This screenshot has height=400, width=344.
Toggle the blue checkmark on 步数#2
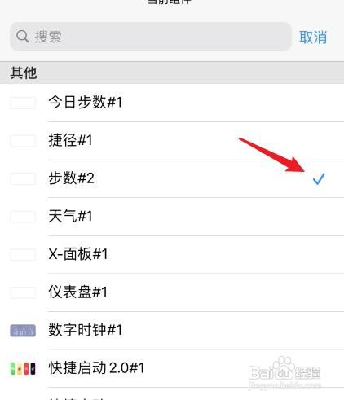coord(319,179)
